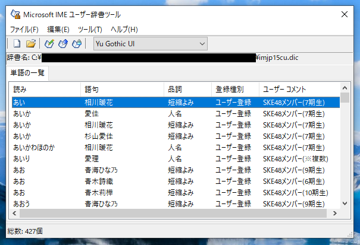Select the あいかわほのか reading row
This screenshot has height=245, width=360.
click(x=176, y=148)
